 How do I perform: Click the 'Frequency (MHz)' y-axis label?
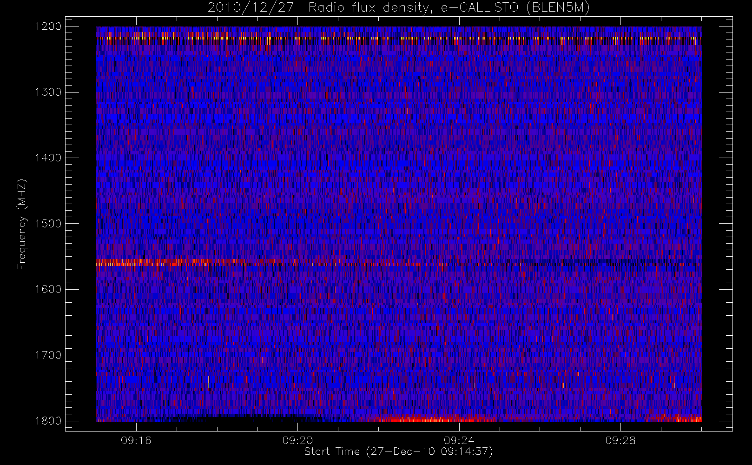pyautogui.click(x=22, y=224)
